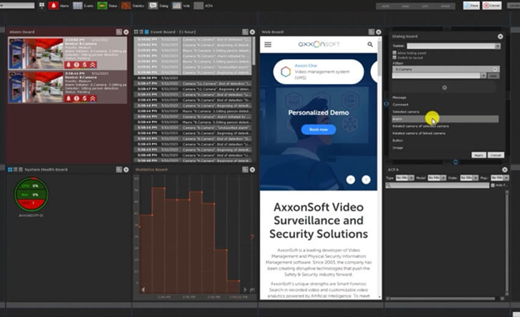520x317 pixels.
Task: Open State dropdown in ACFA panel
Action: pyautogui.click(x=476, y=178)
